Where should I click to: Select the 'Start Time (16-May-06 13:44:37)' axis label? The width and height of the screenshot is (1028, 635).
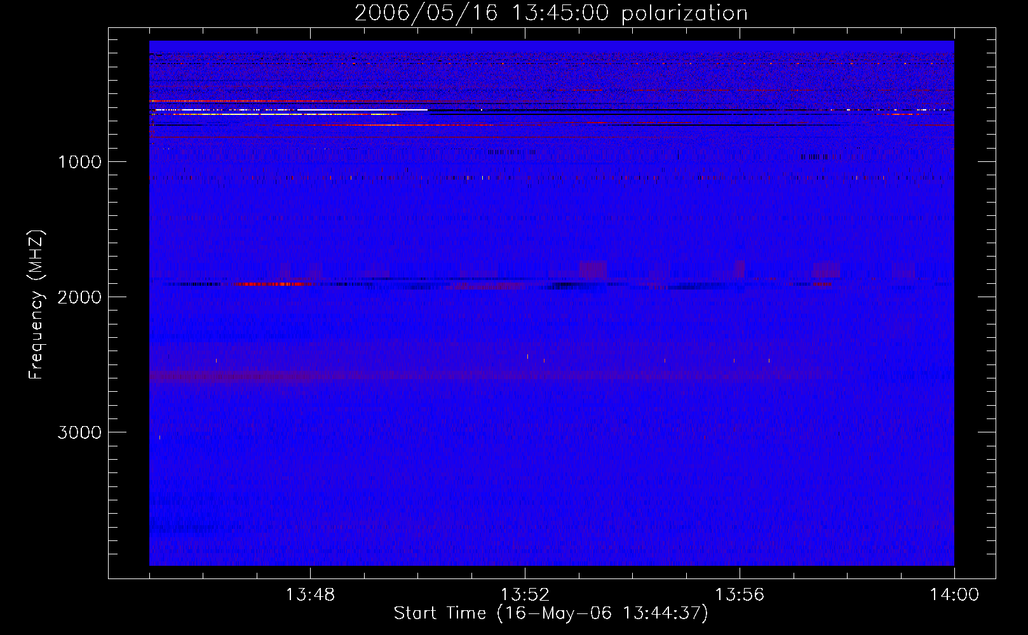[551, 613]
